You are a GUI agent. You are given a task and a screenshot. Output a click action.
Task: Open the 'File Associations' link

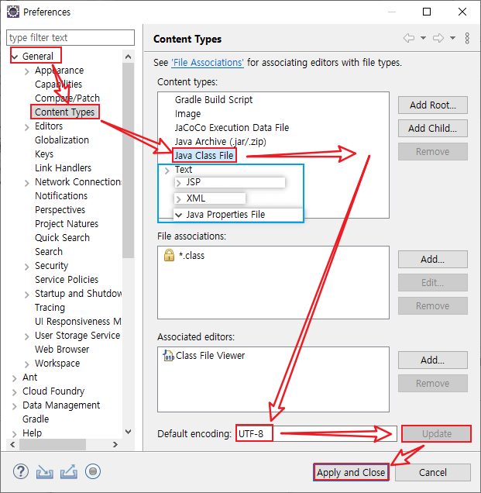[208, 63]
